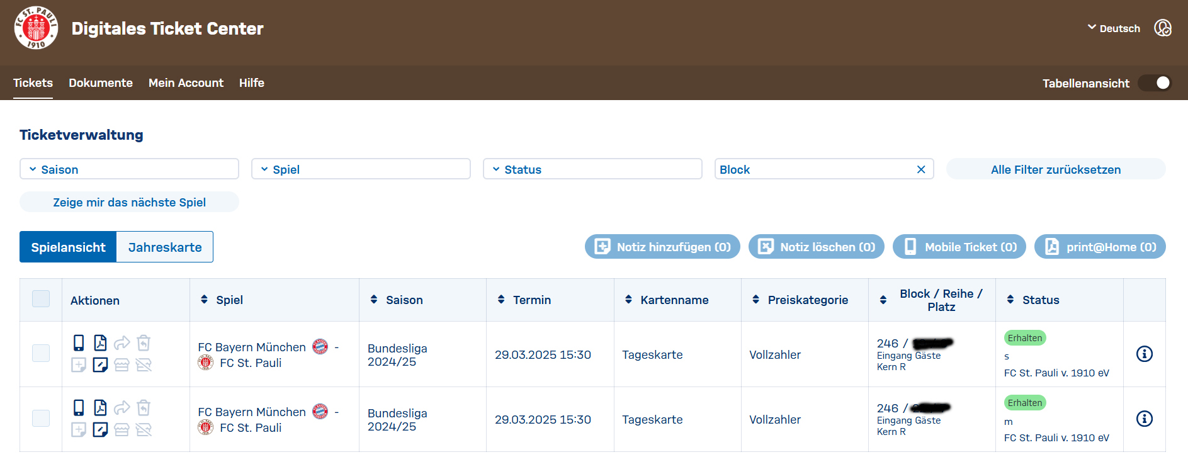Click marketplace shop icon in first ticket row
Image resolution: width=1188 pixels, height=457 pixels.
point(122,364)
